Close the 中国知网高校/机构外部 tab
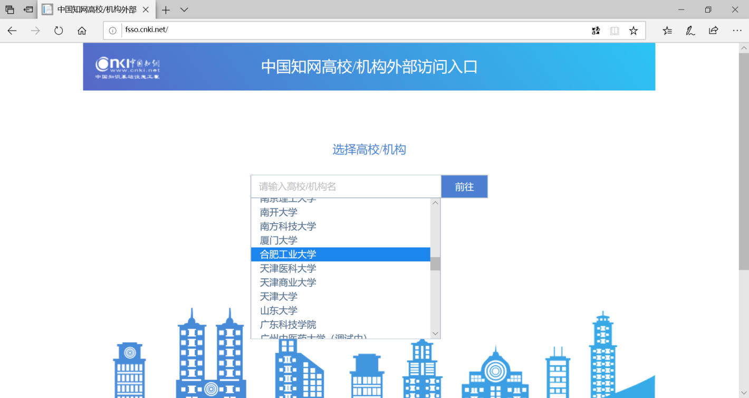The height and width of the screenshot is (398, 749). (x=146, y=10)
